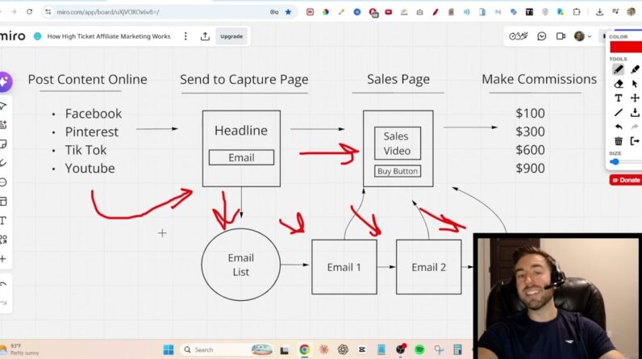Choose the eraser tool

click(x=619, y=84)
